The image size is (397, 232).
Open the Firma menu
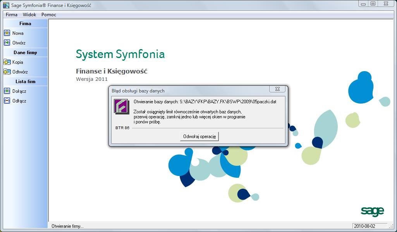tap(12, 15)
